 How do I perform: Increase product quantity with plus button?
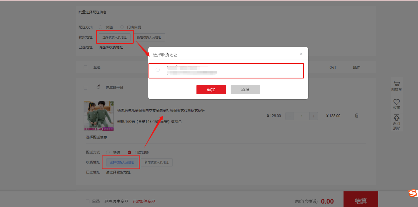click(314, 116)
